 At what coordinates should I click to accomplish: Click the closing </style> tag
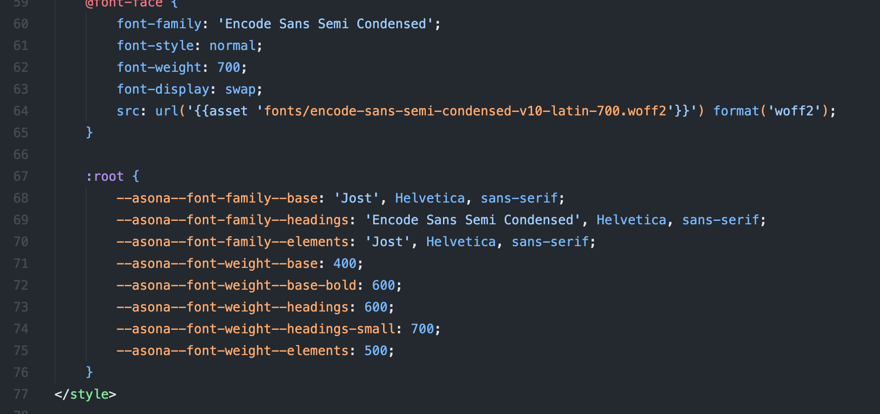click(x=85, y=394)
